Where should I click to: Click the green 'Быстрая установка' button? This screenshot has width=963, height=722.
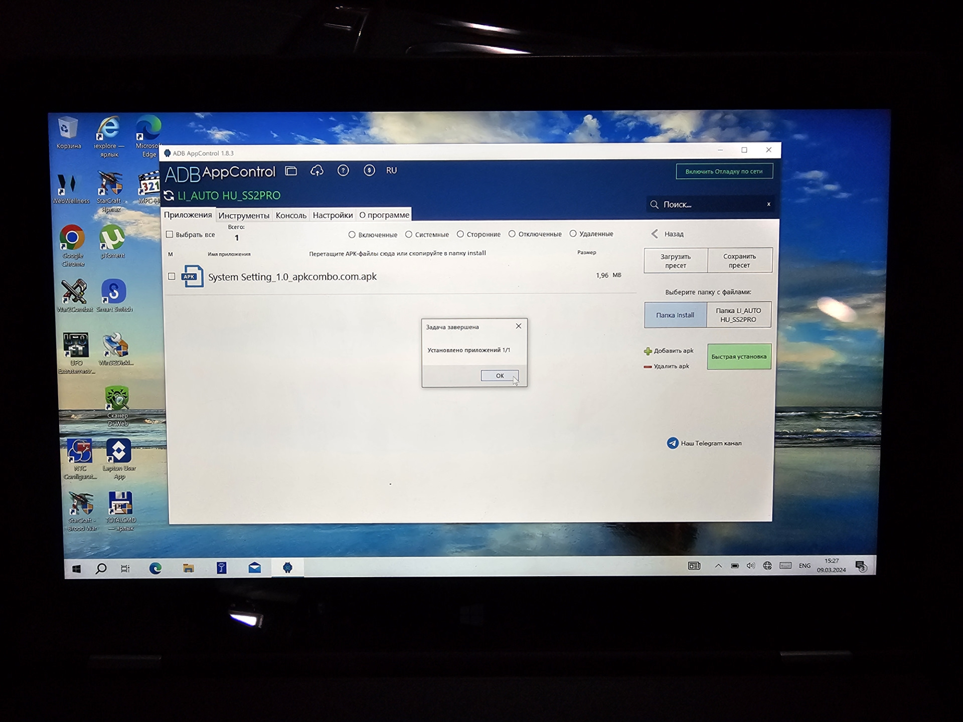tap(739, 356)
